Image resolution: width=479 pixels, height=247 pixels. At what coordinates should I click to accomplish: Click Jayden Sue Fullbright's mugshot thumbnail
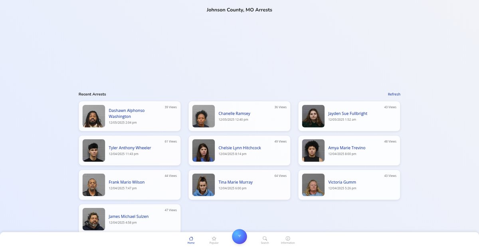click(x=313, y=116)
